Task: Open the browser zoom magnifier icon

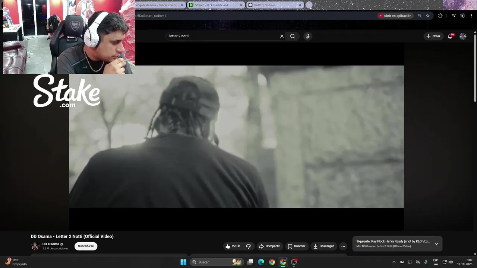Action: [420, 16]
